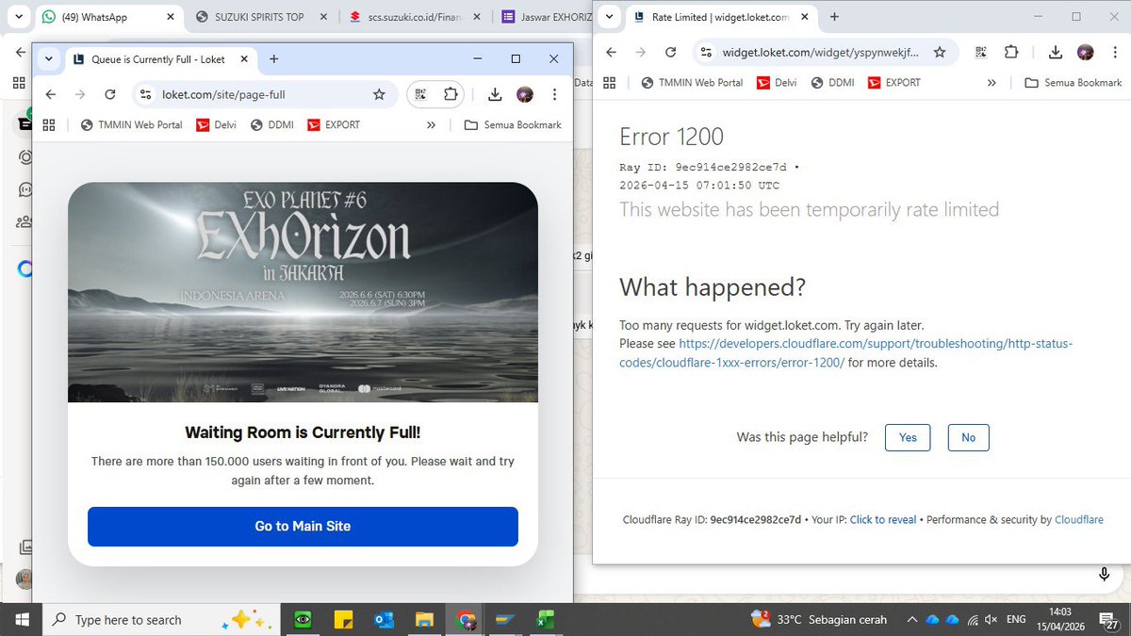Open downloads in the Queue is Full window
1131x636 pixels.
[x=495, y=94]
